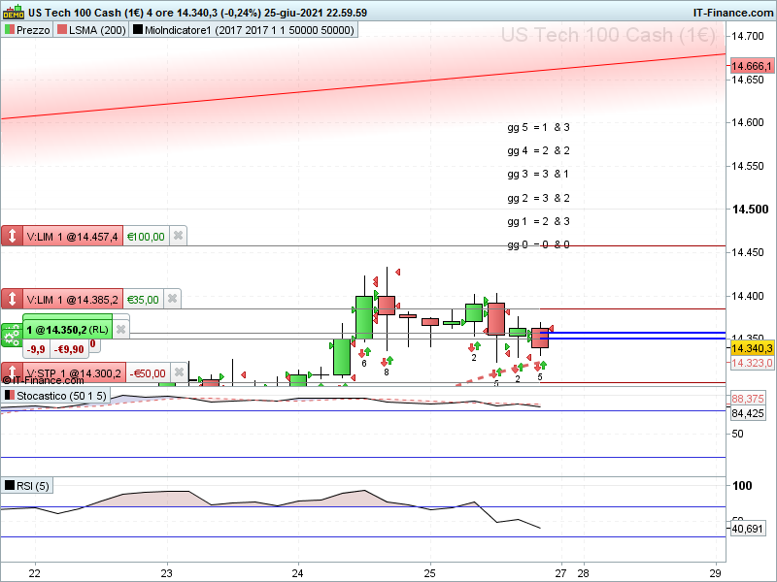Select the Prezzo legend label

pyautogui.click(x=33, y=30)
